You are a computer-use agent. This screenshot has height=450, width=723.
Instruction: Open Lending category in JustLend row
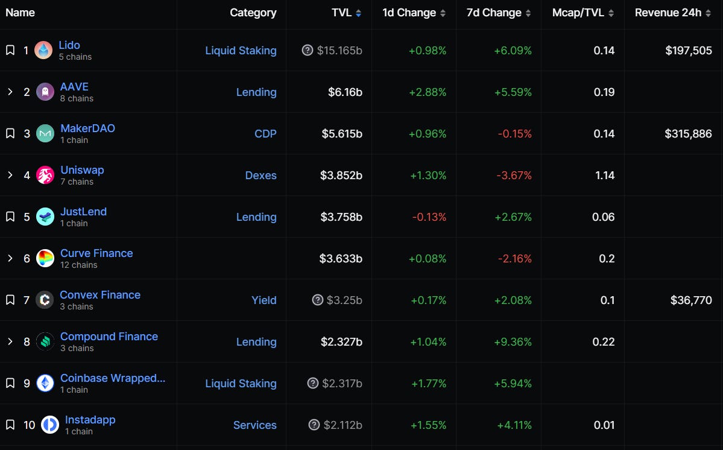click(256, 217)
